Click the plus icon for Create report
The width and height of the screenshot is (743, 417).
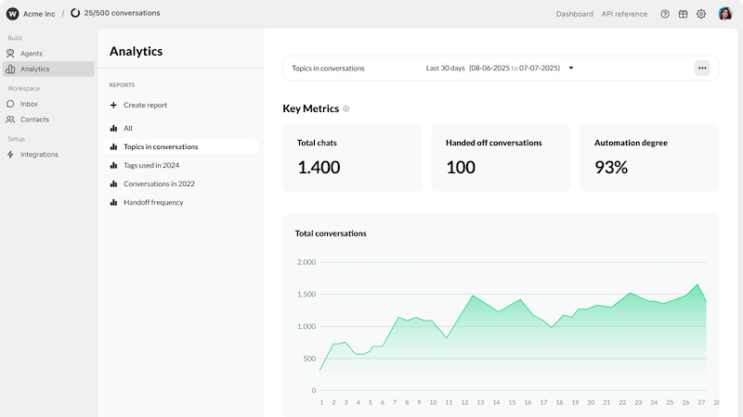[113, 105]
